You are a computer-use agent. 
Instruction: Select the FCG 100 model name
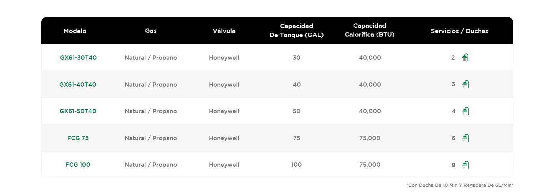(78, 165)
